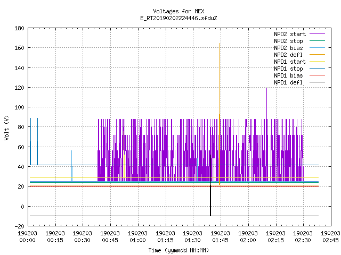The width and height of the screenshot is (341, 255).
Task: Click the dark blue NPD1 stop legend line
Action: tap(317, 69)
